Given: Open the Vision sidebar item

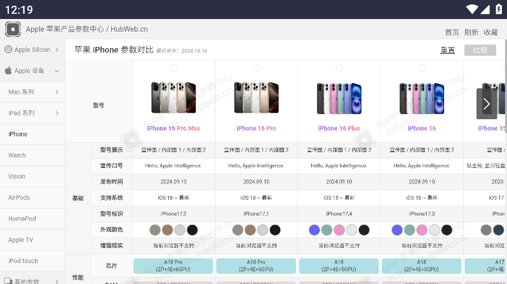Looking at the screenshot, I should tap(32, 176).
